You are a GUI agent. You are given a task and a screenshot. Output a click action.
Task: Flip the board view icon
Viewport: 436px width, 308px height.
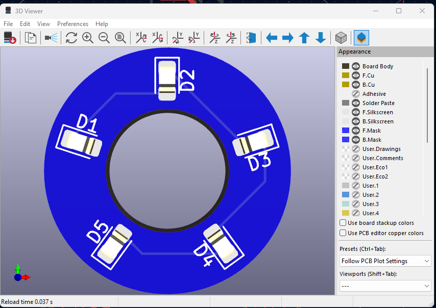[251, 38]
